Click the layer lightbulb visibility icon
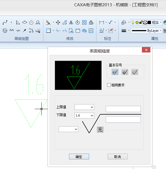This screenshot has width=166, height=169. coord(133,22)
